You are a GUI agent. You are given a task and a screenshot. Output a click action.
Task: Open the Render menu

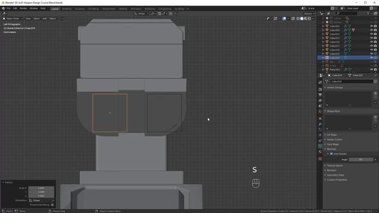point(23,8)
